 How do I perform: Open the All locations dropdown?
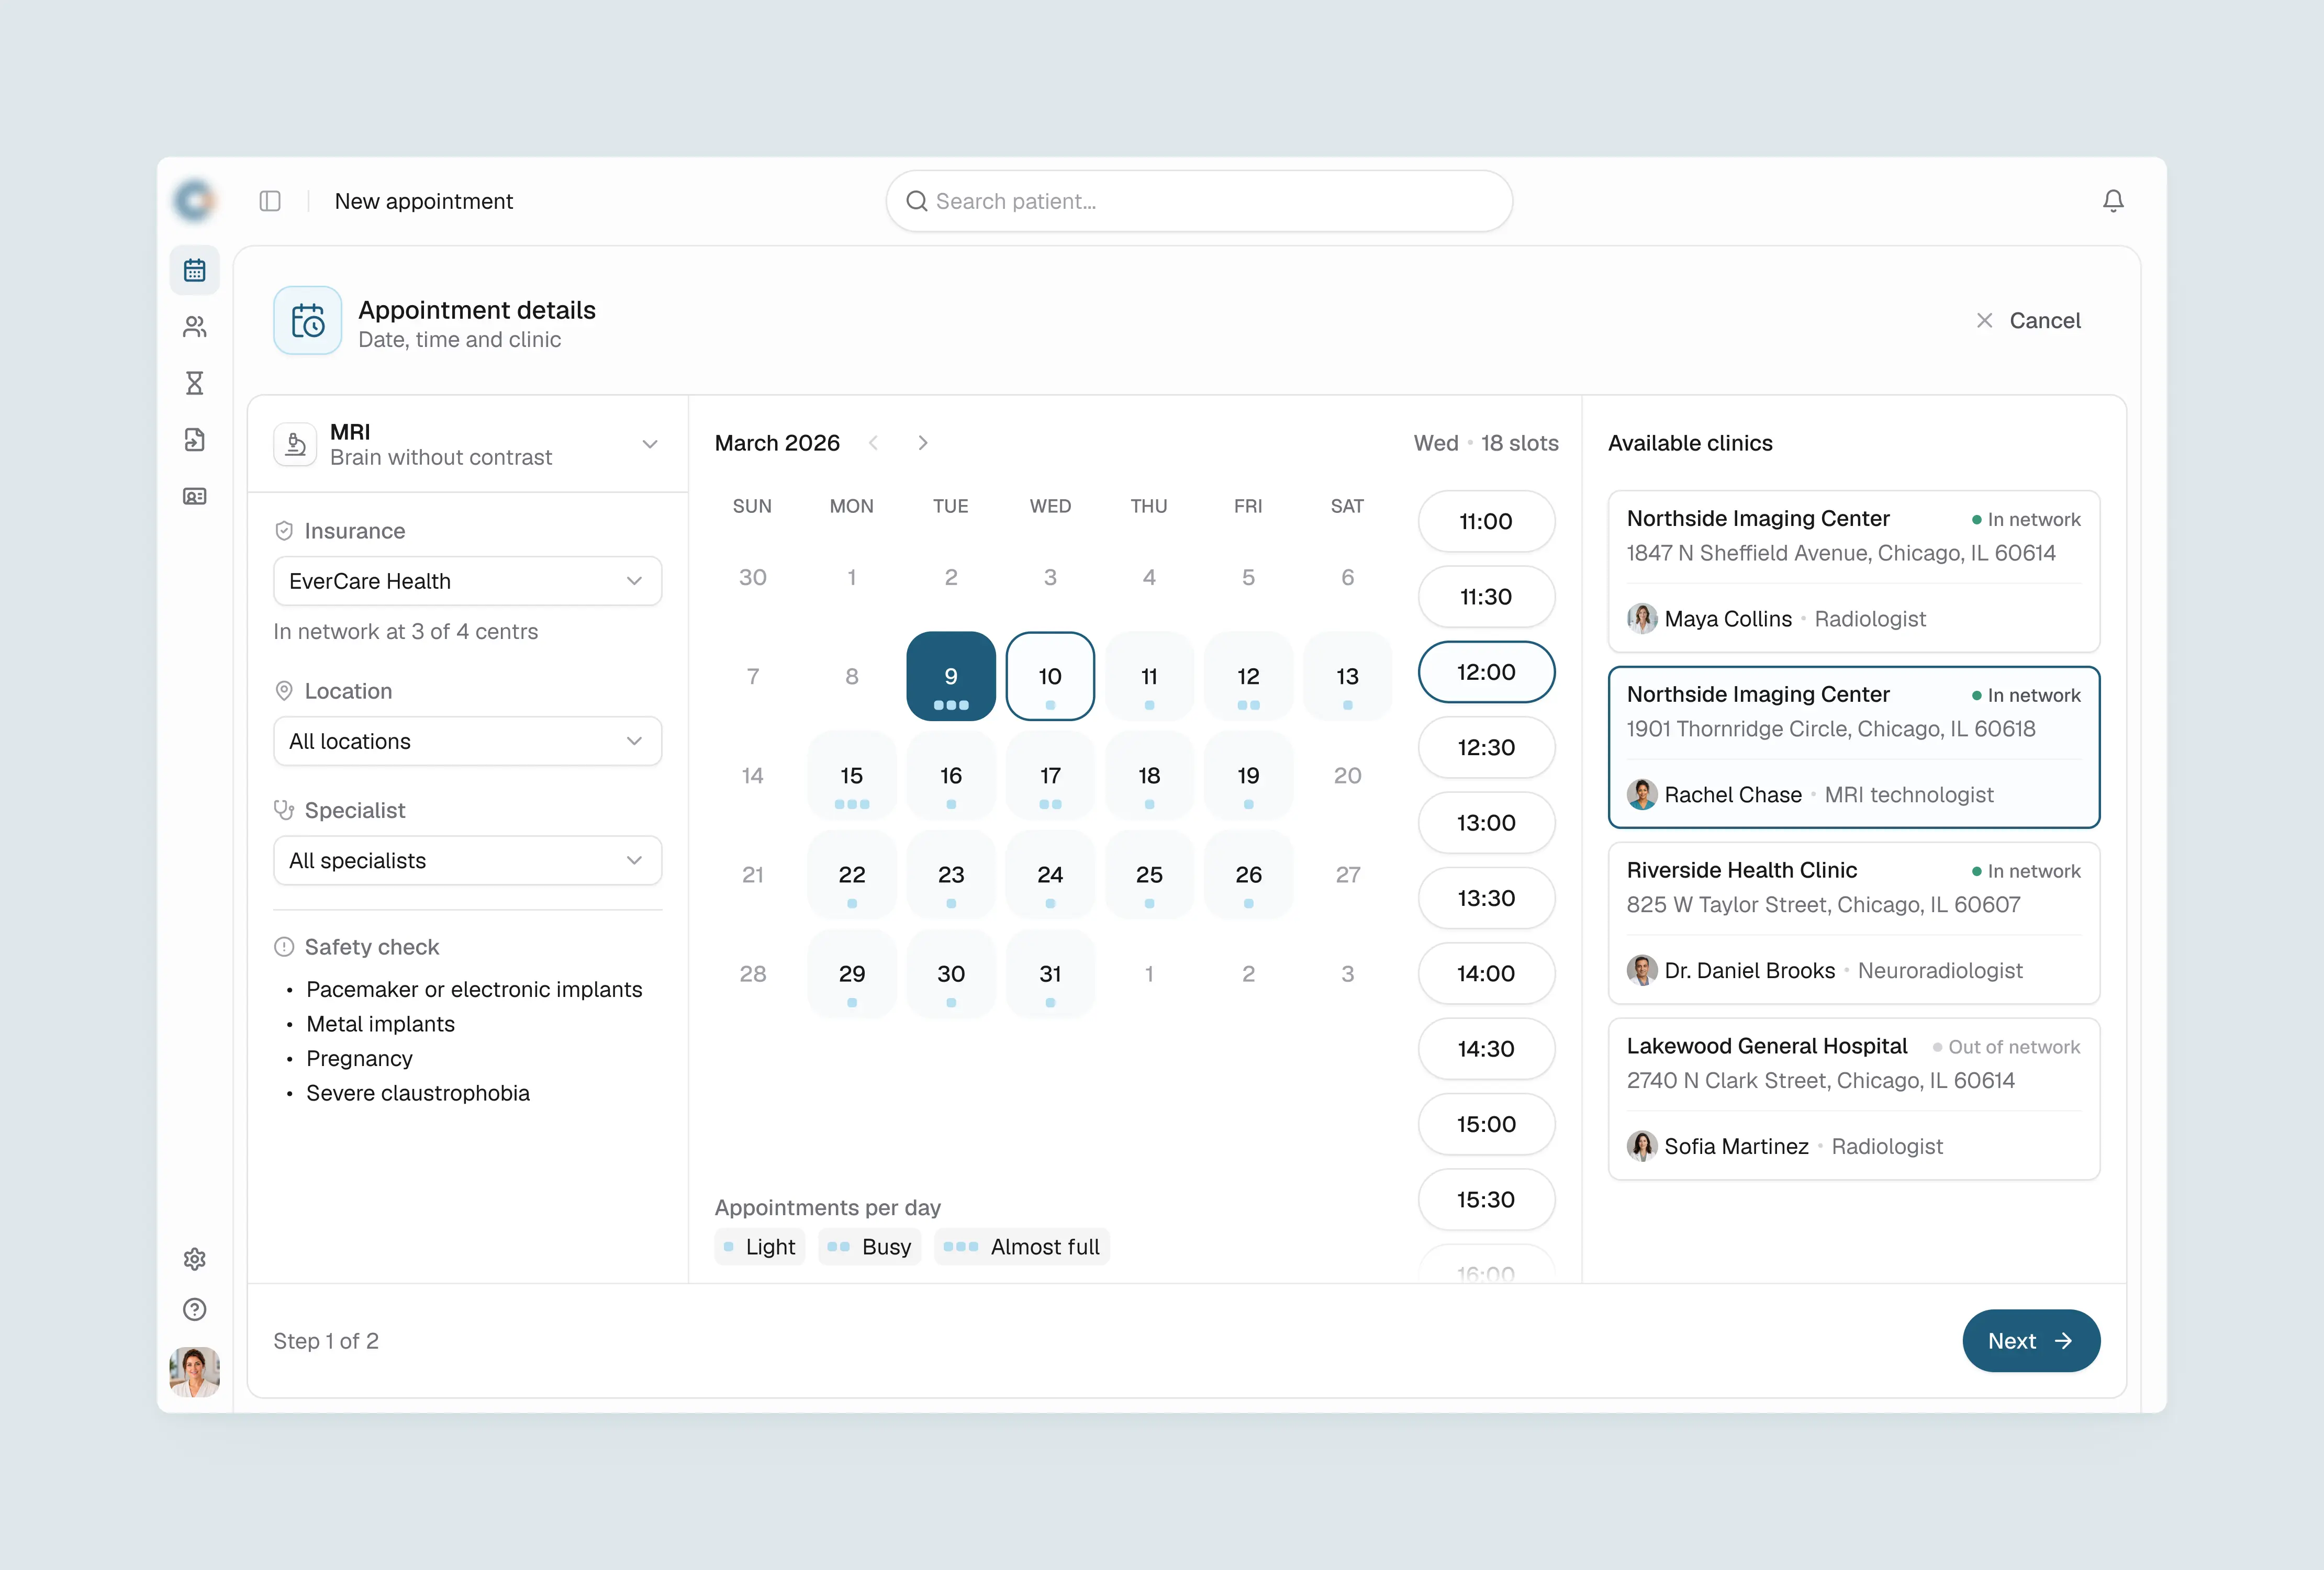coord(468,741)
